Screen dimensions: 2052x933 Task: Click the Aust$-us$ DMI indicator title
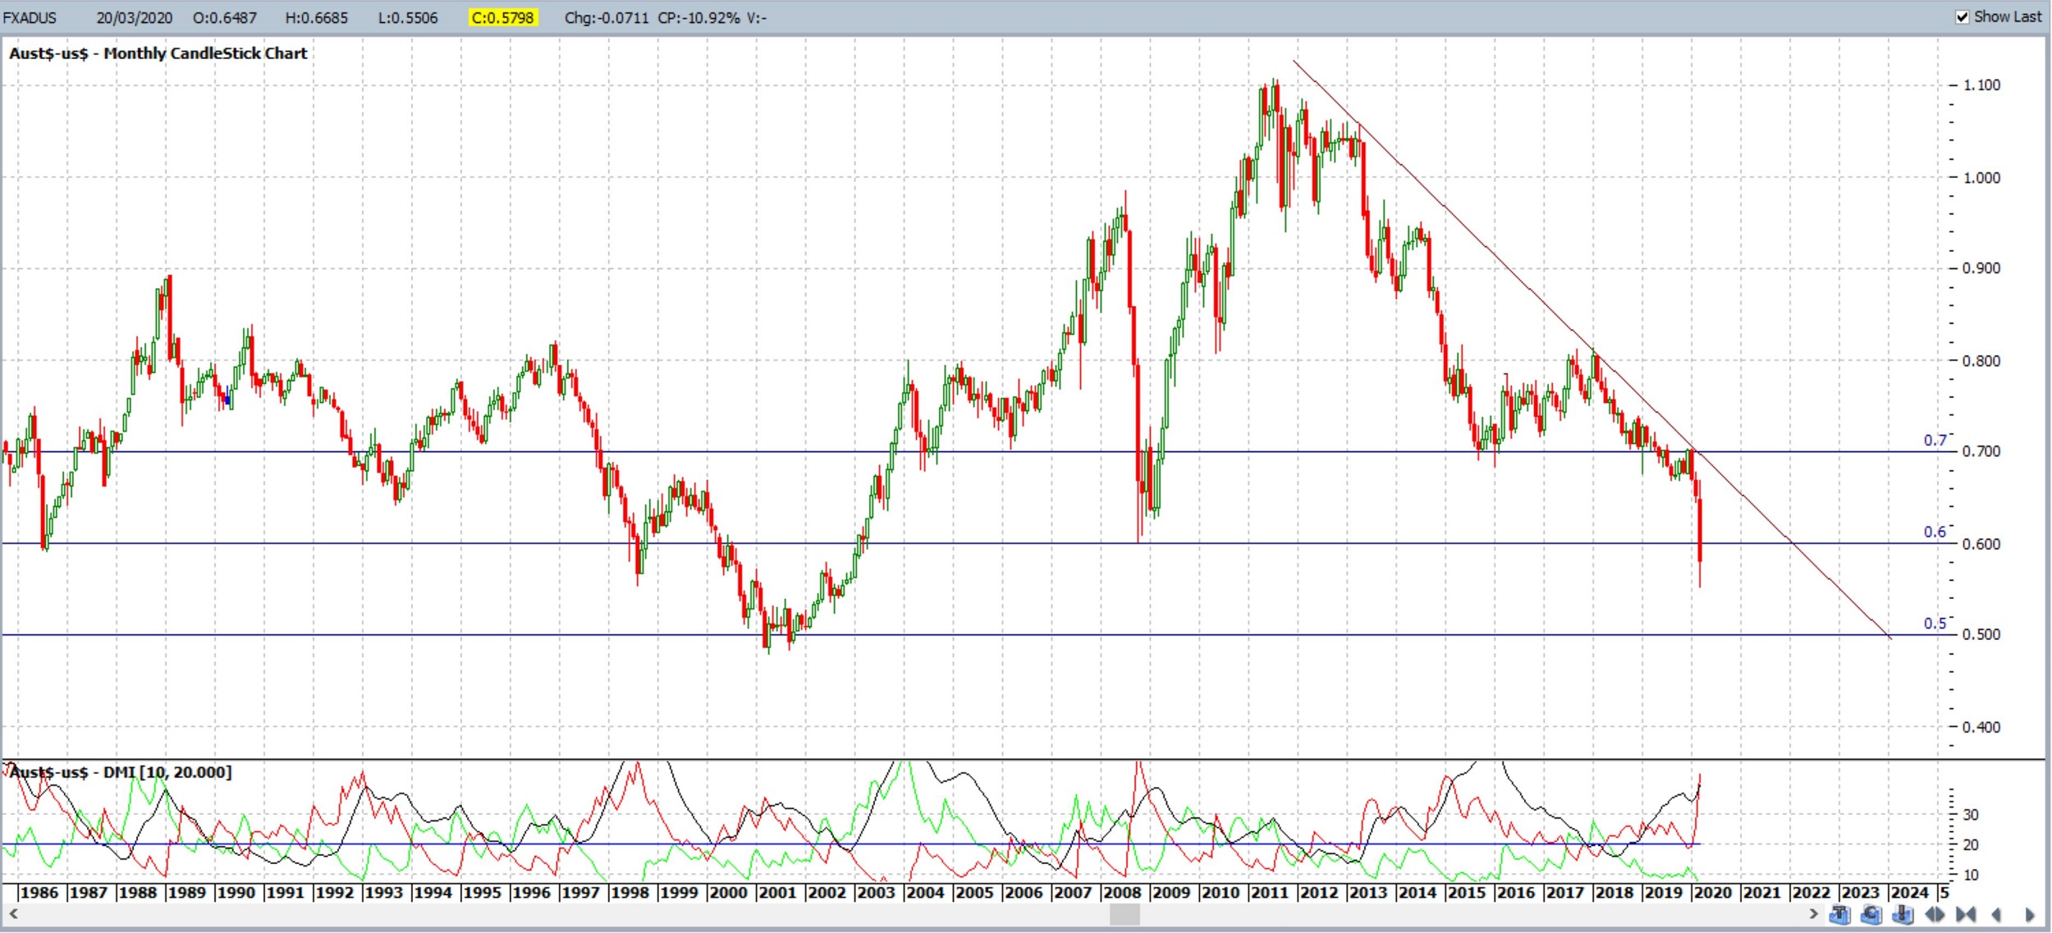coord(120,772)
